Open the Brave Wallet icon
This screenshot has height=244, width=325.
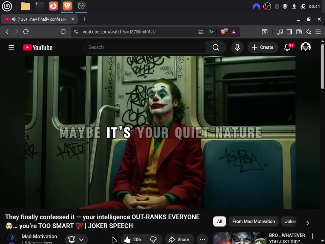pyautogui.click(x=299, y=32)
